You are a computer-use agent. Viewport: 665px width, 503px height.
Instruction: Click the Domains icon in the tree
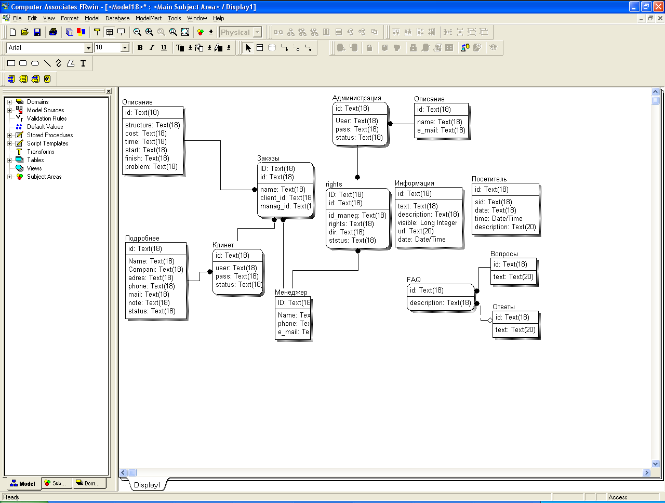(20, 102)
